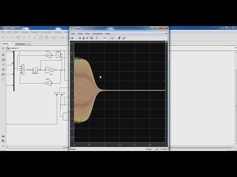
Task: Click the highlight block icon in Scope toolbar
Action: pos(97,38)
